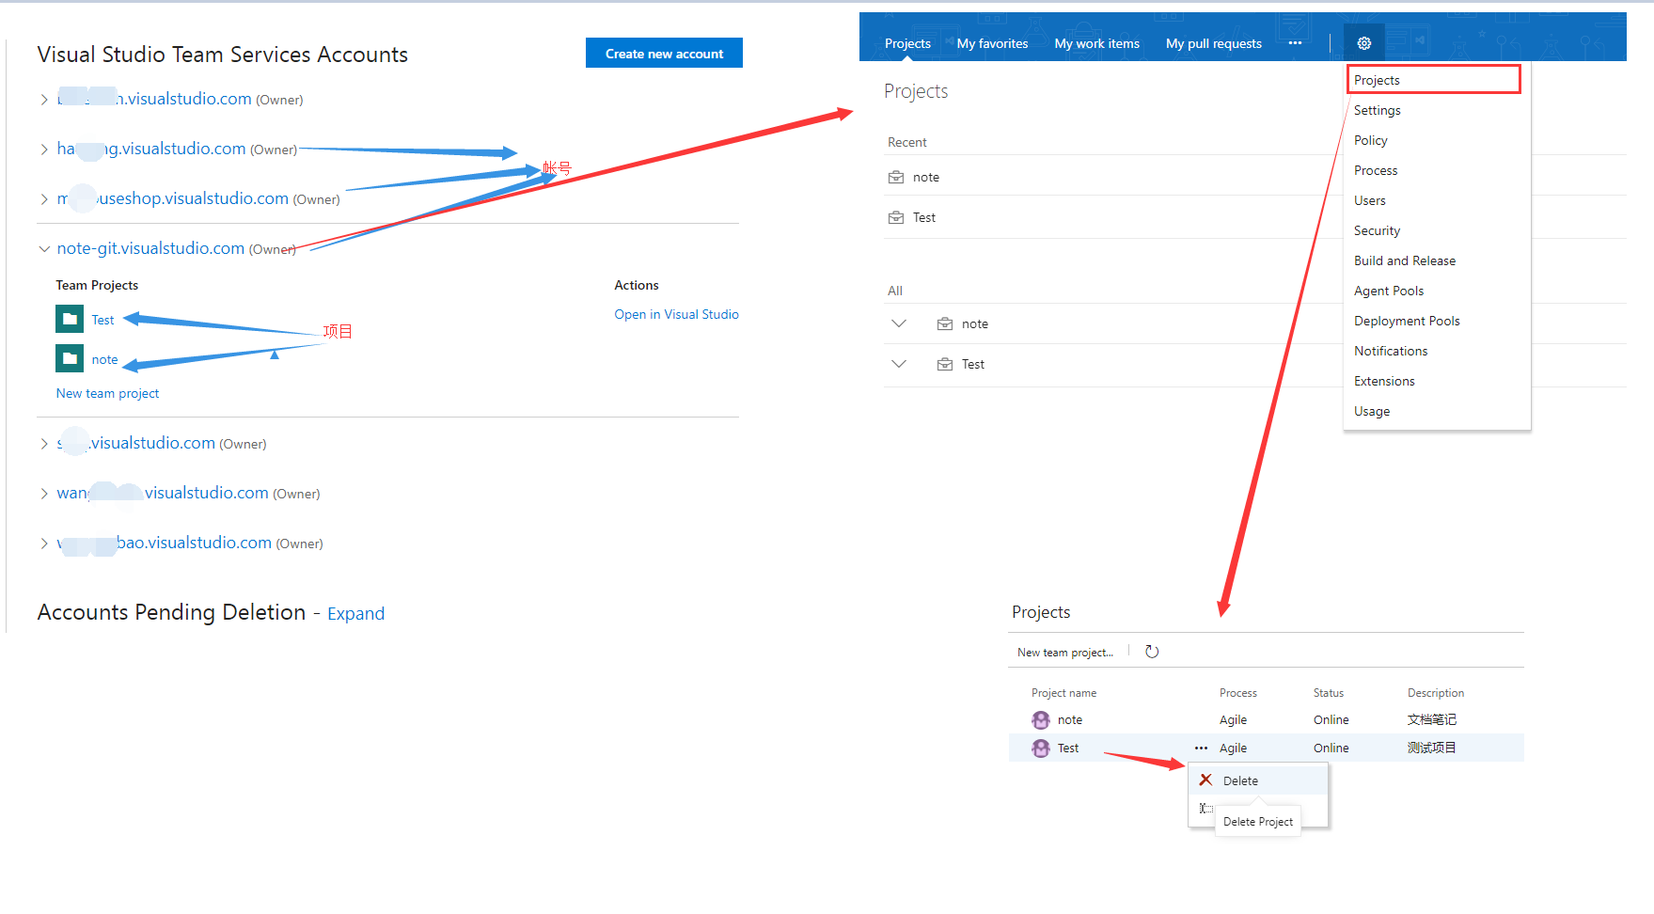This screenshot has width=1654, height=914.
Task: Refresh the Projects list
Action: pyautogui.click(x=1152, y=652)
